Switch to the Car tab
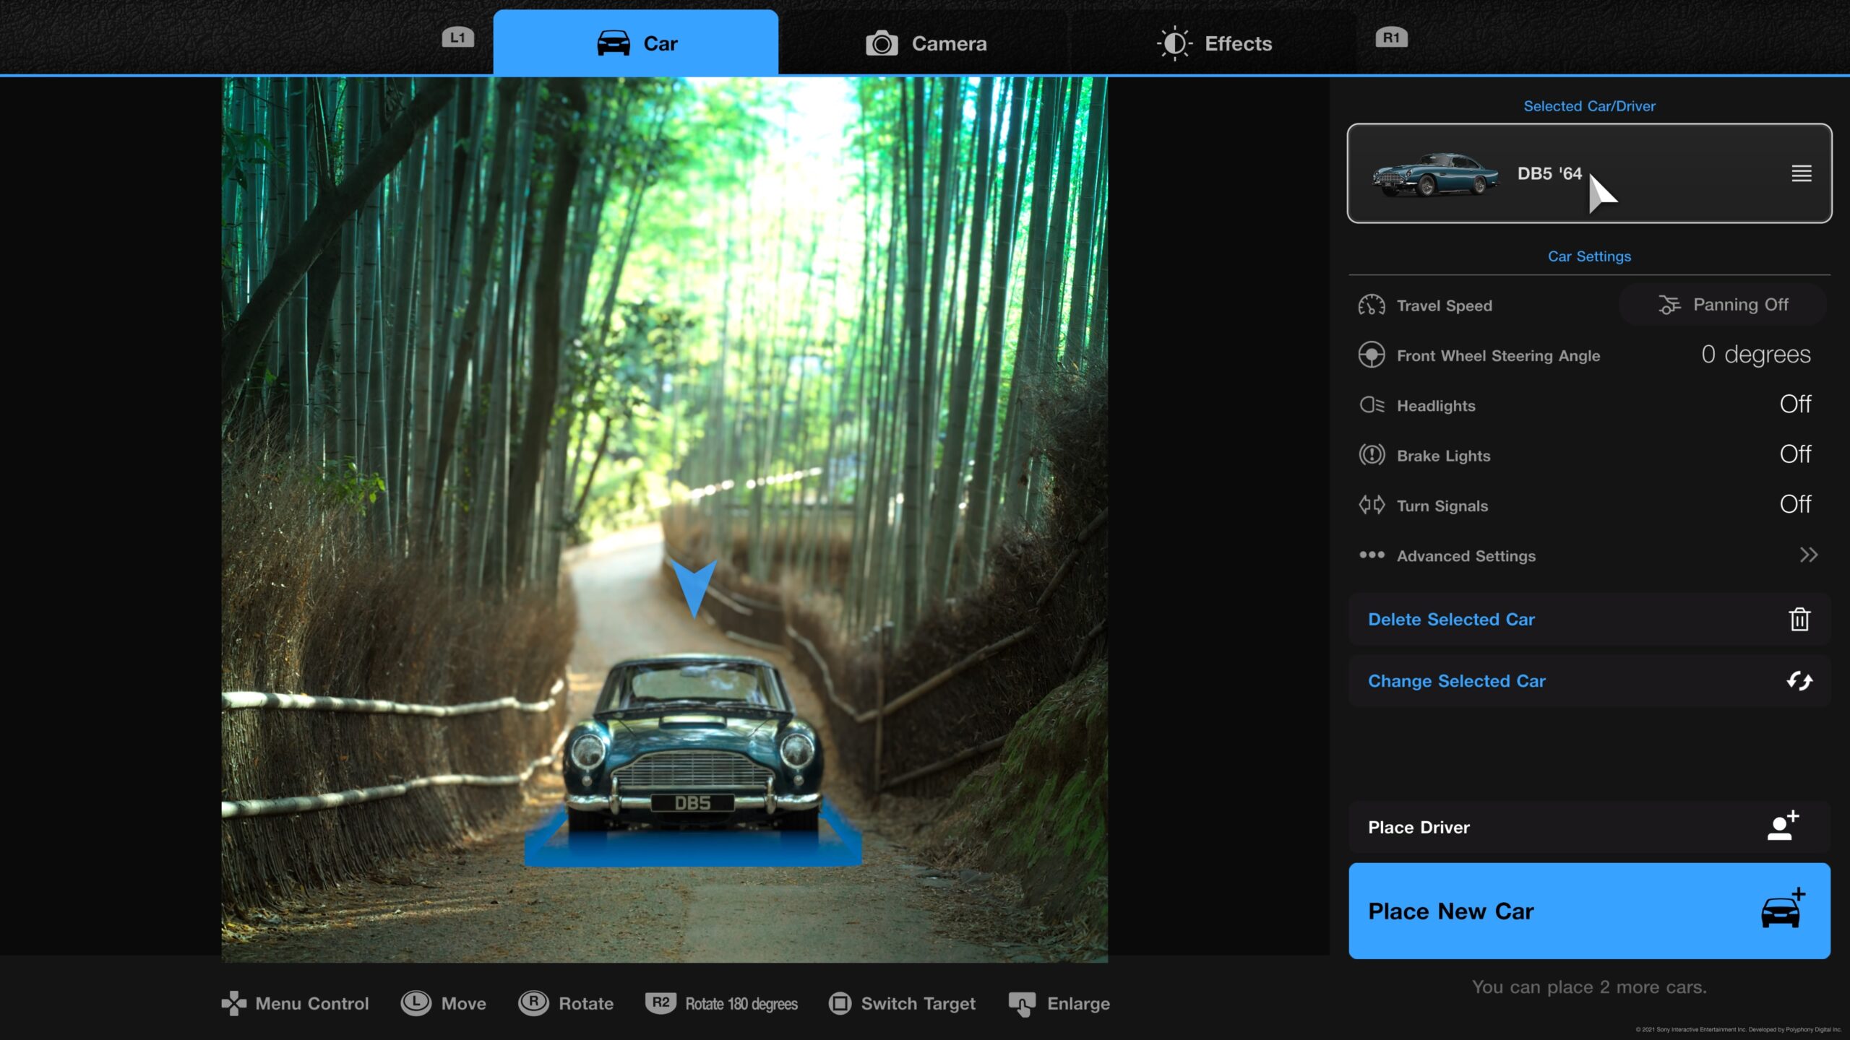Screen dimensions: 1850x1040 click(x=635, y=43)
